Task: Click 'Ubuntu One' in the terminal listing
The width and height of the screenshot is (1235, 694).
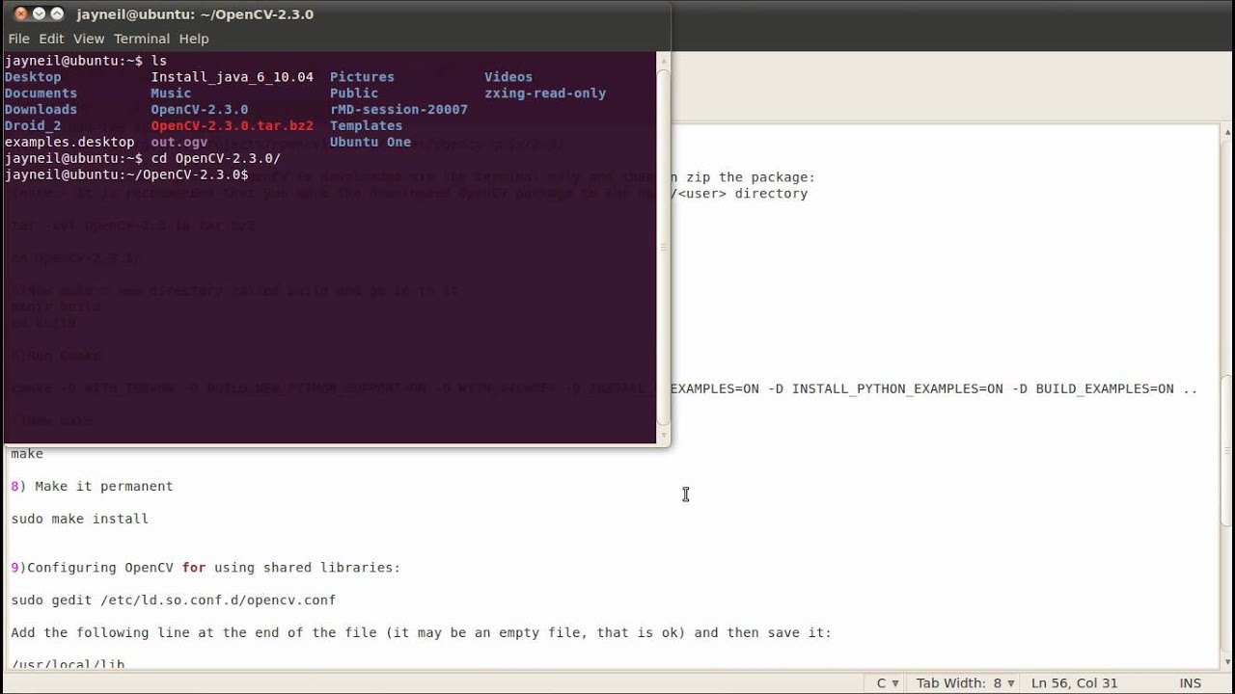Action: 370,143
